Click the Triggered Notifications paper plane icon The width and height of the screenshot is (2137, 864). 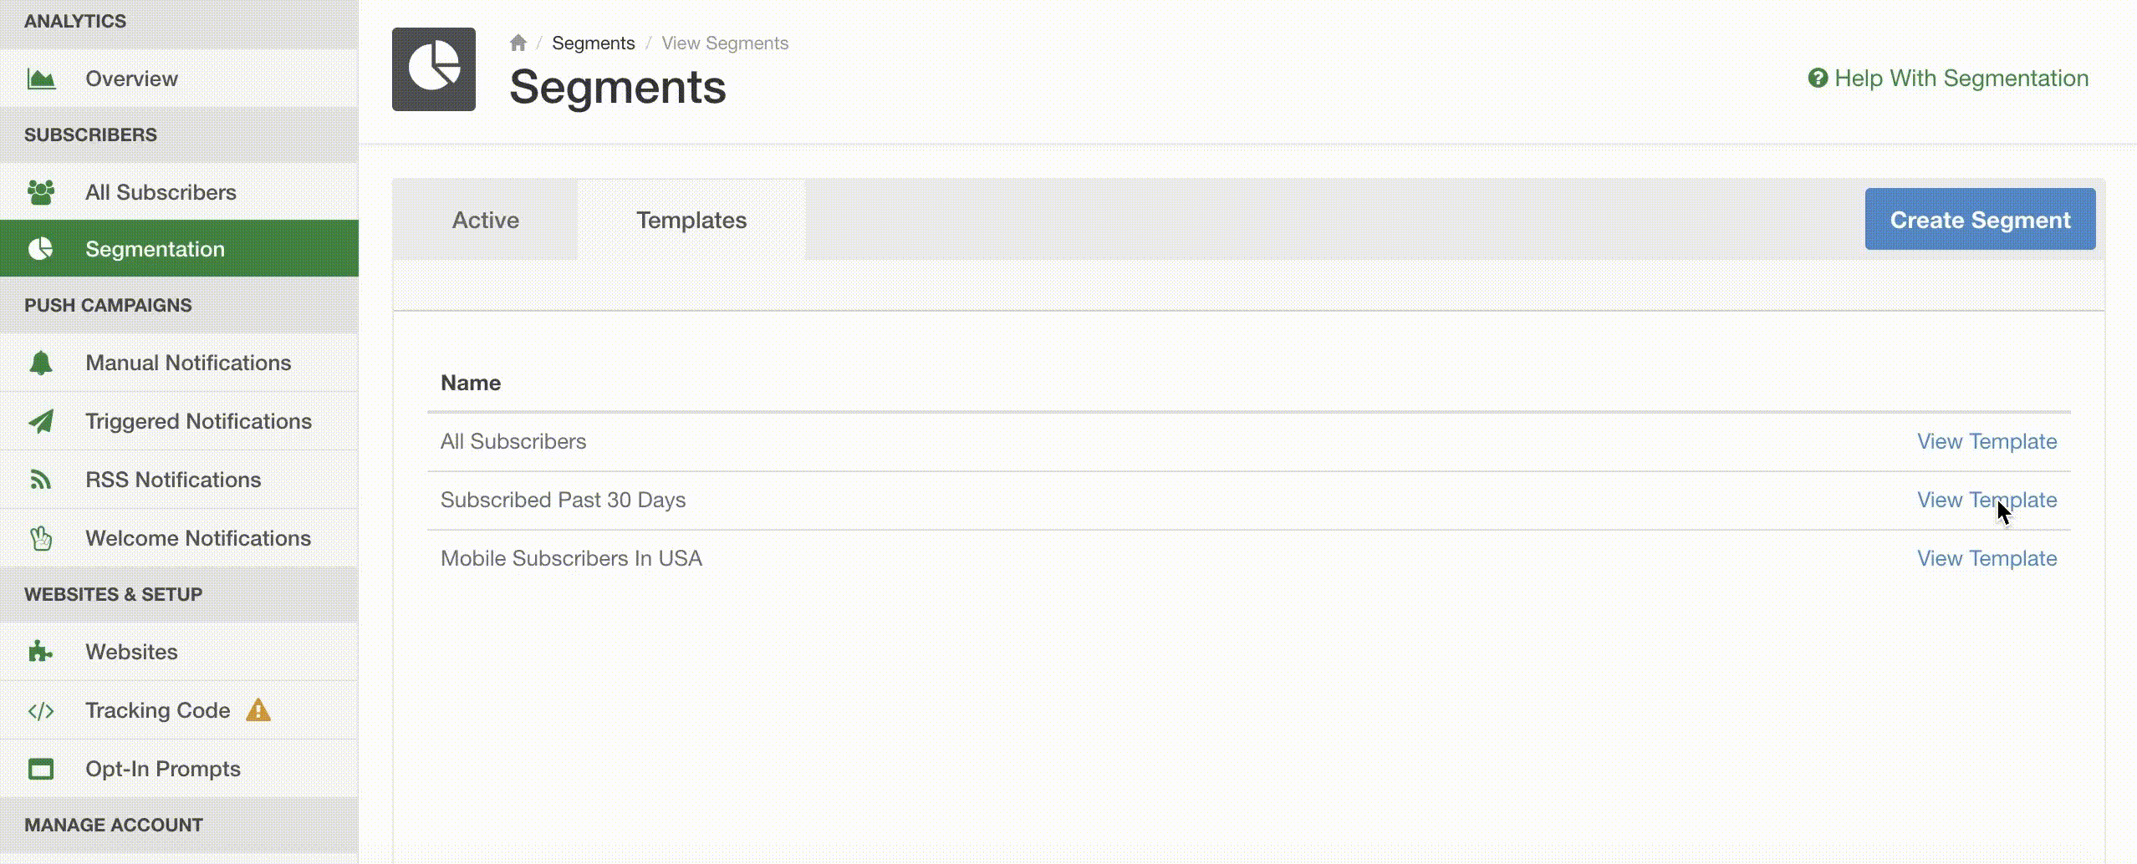[x=41, y=421]
